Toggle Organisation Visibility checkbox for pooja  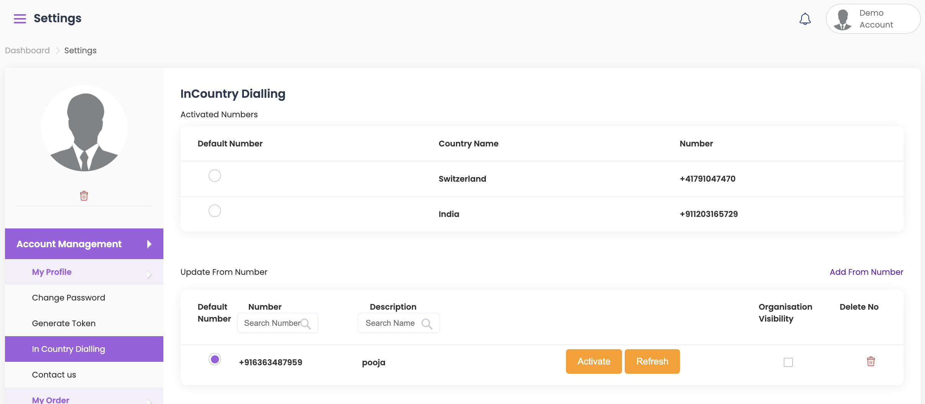pos(788,362)
